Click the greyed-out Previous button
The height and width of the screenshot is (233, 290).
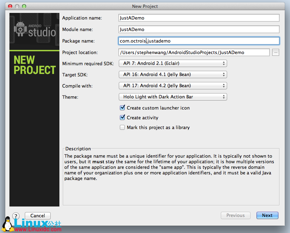click(x=235, y=215)
